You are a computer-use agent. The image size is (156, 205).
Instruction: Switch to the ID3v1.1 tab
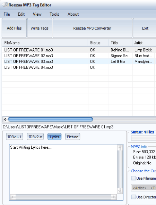click(x=15, y=137)
